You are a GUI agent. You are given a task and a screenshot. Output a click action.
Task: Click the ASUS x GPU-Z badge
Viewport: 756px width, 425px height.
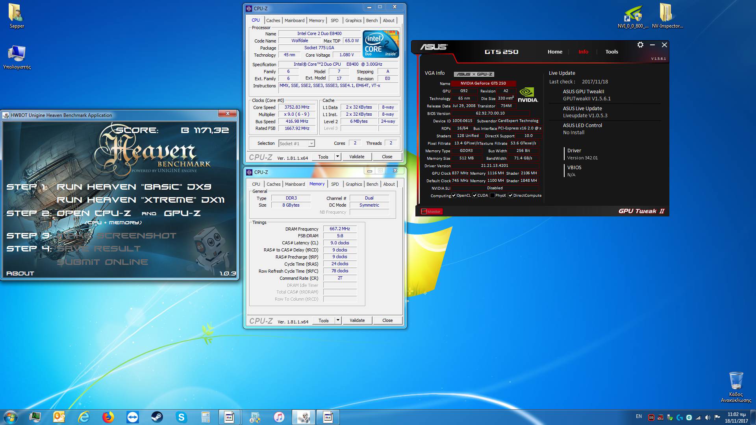[474, 74]
